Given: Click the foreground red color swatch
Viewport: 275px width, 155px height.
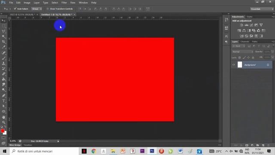Looking at the screenshot, I should point(2,131).
